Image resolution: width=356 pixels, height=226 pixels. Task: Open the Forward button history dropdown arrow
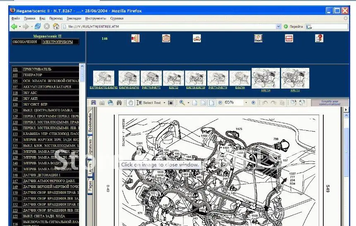coord(31,26)
